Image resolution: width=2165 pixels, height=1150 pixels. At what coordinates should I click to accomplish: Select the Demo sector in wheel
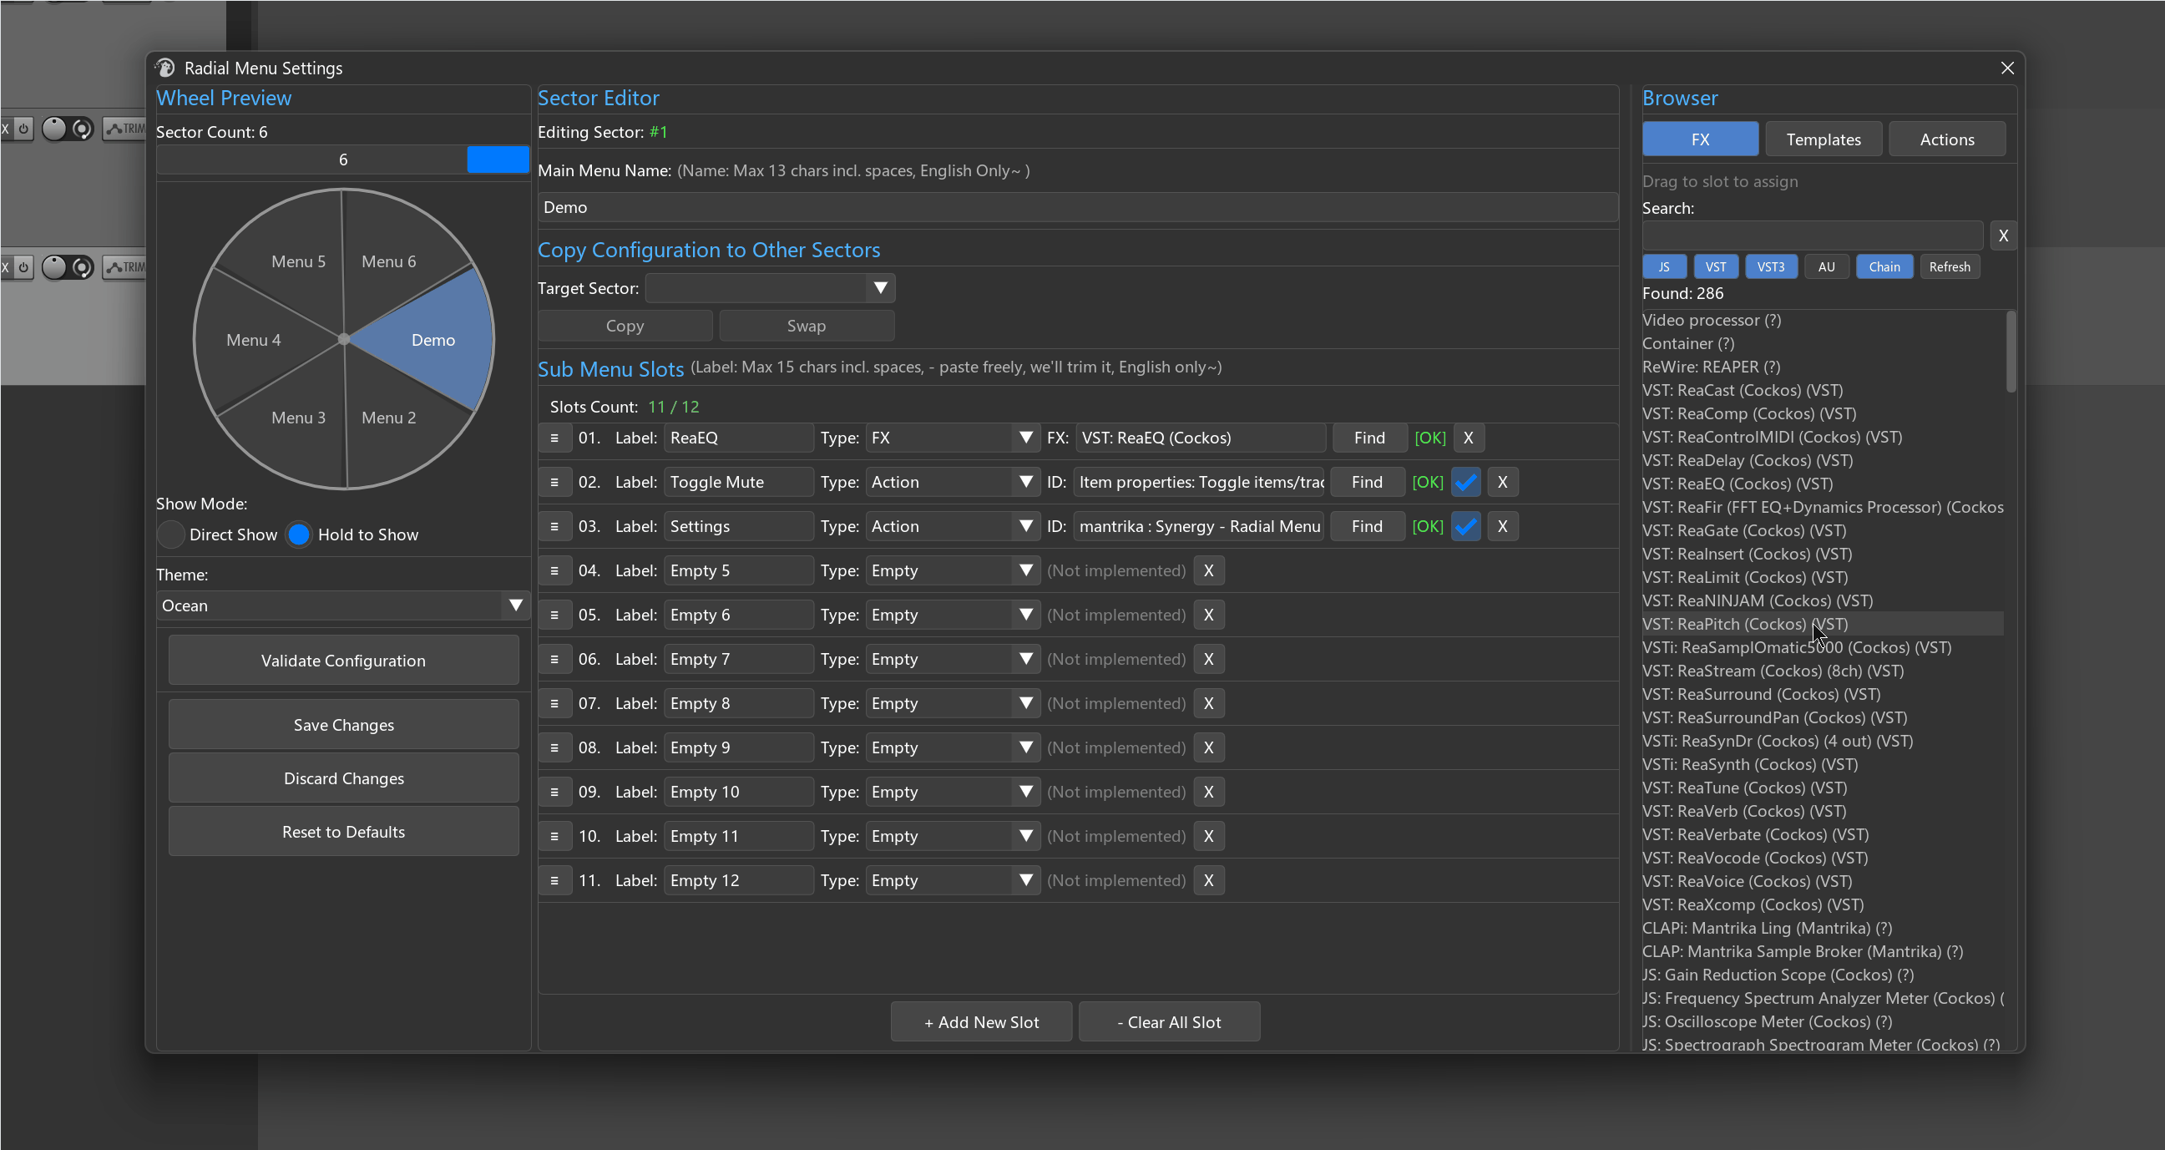coord(432,341)
